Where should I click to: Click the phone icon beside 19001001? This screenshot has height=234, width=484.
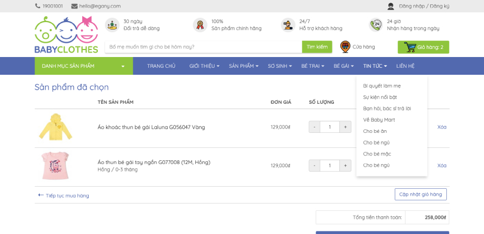coord(38,6)
